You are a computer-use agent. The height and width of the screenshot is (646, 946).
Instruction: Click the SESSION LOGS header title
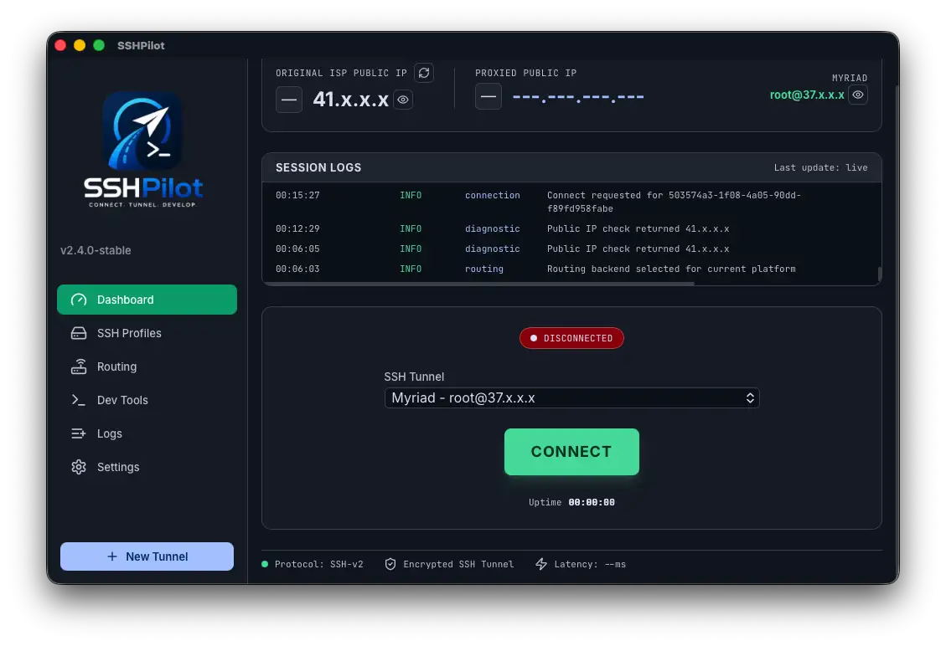pyautogui.click(x=318, y=167)
